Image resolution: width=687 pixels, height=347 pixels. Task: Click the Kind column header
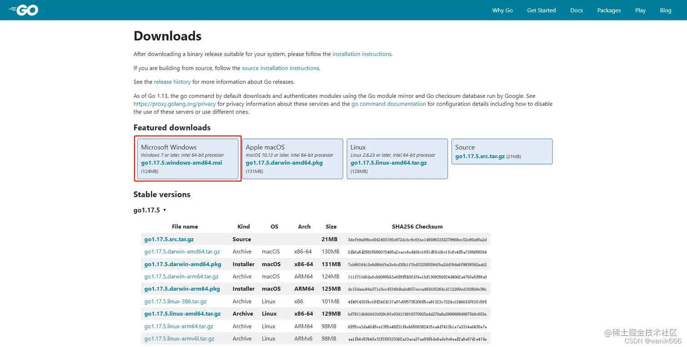[244, 227]
